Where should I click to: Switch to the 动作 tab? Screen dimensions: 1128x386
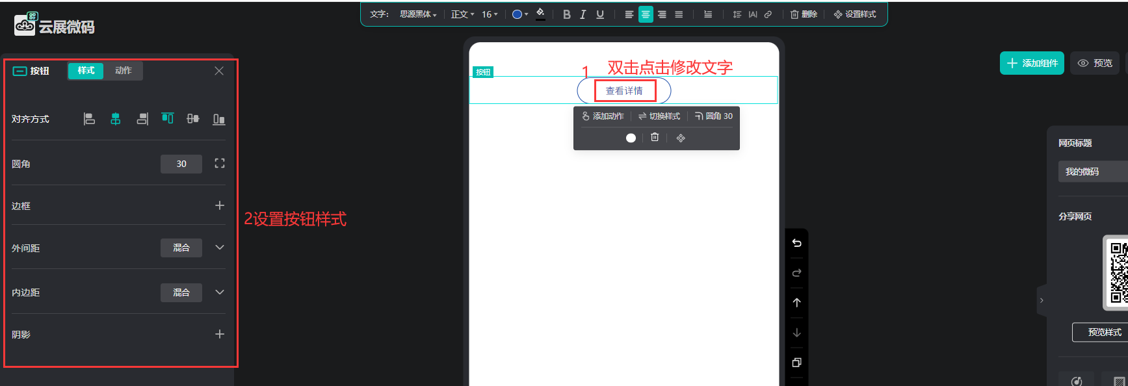(124, 70)
